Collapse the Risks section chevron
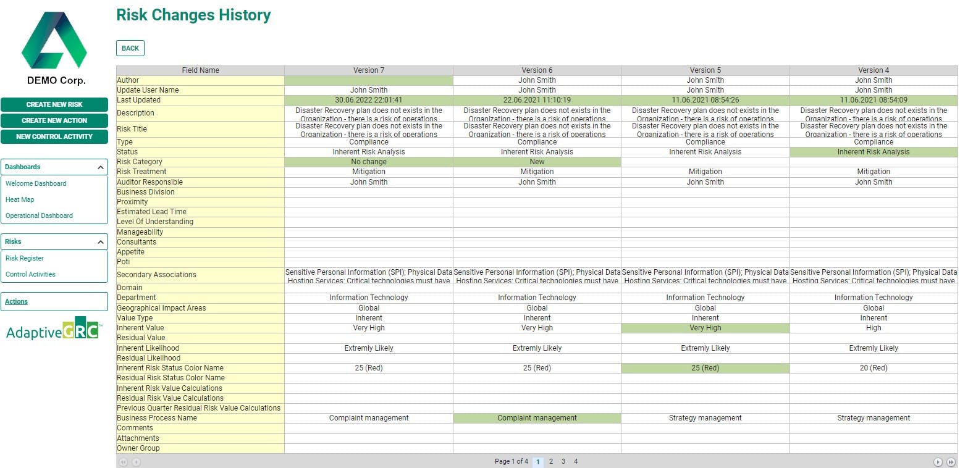Viewport: 960px width, 468px height. click(101, 242)
